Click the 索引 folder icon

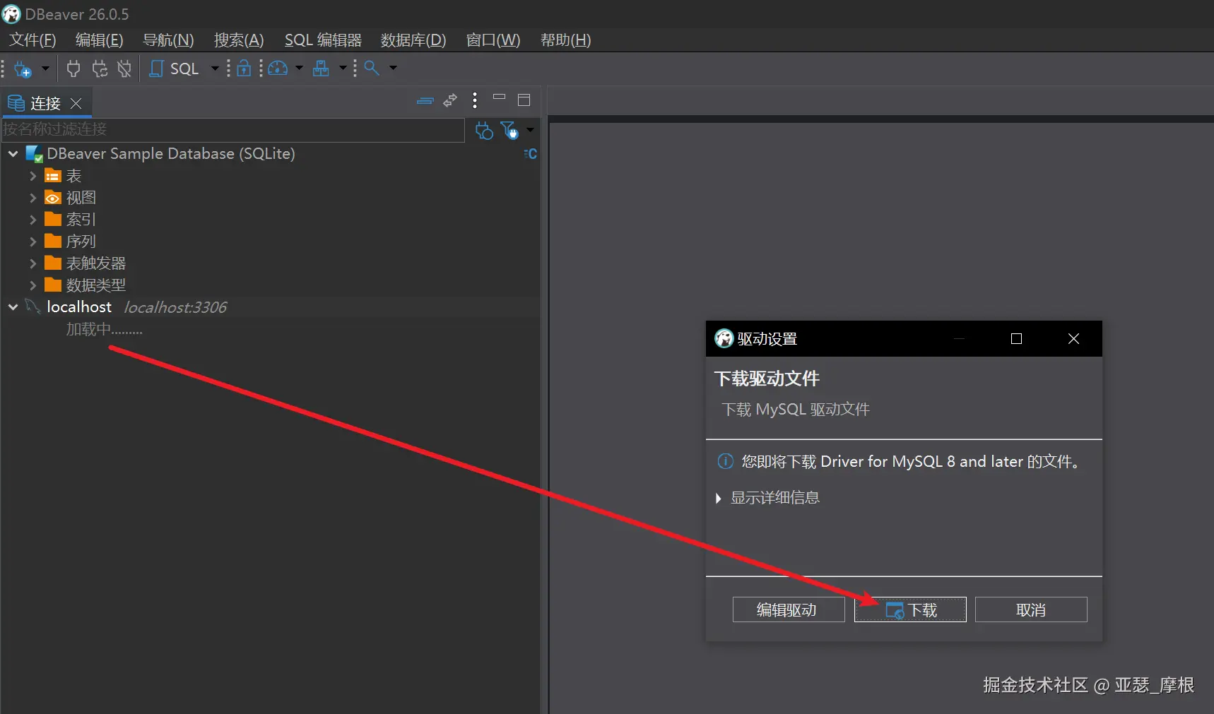tap(53, 220)
